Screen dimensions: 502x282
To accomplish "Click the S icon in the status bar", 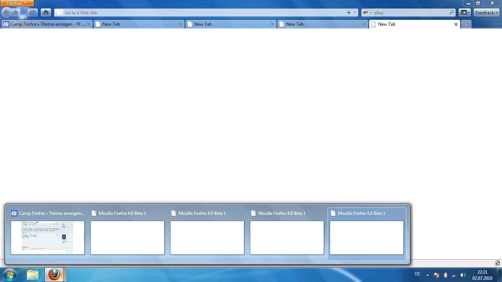I will 498,263.
